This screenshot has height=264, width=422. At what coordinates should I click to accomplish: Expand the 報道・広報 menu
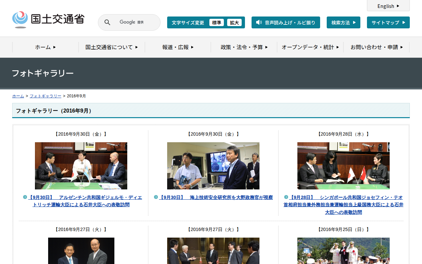178,47
